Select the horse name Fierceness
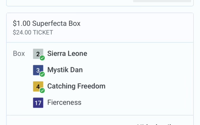Image resolution: width=200 pixels, height=125 pixels. [x=64, y=103]
